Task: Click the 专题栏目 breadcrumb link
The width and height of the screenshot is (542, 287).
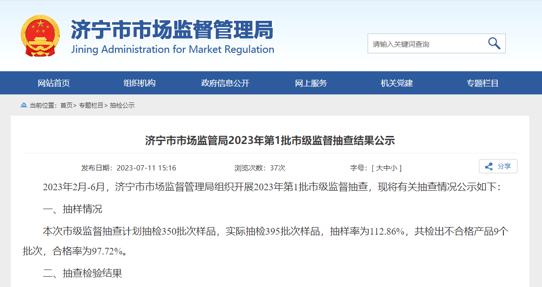Action: (91, 105)
